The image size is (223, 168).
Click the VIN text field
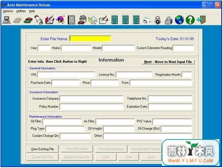(66, 75)
